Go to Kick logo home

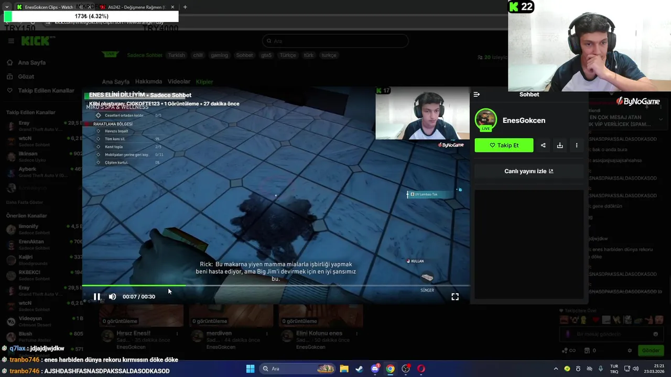click(36, 41)
